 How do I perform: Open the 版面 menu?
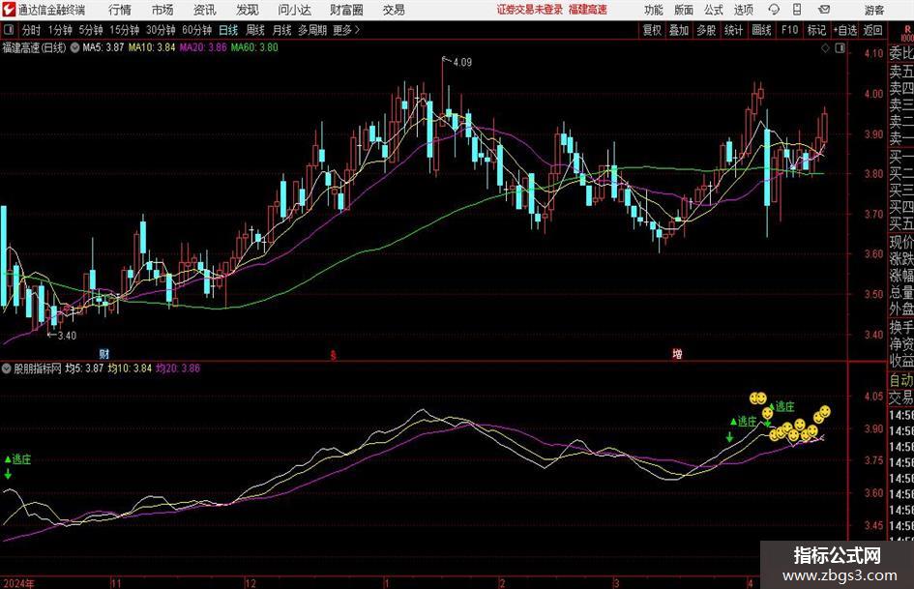click(x=684, y=10)
